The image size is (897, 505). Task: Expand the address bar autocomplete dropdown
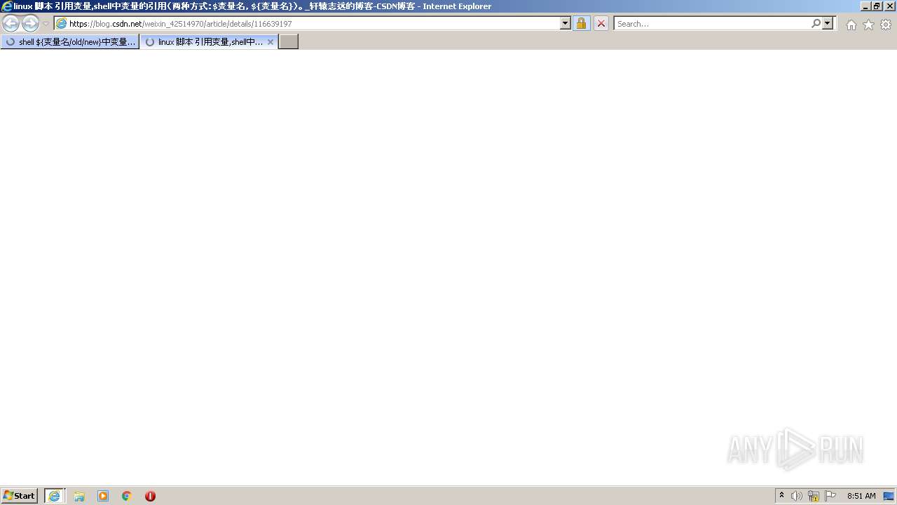point(566,24)
